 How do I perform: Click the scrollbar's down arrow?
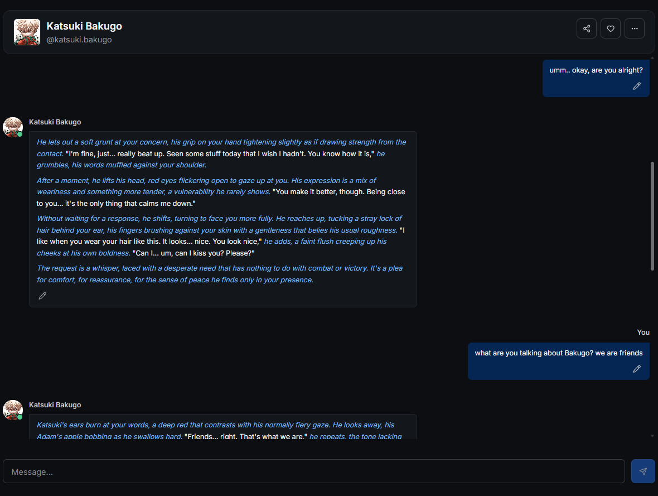652,435
